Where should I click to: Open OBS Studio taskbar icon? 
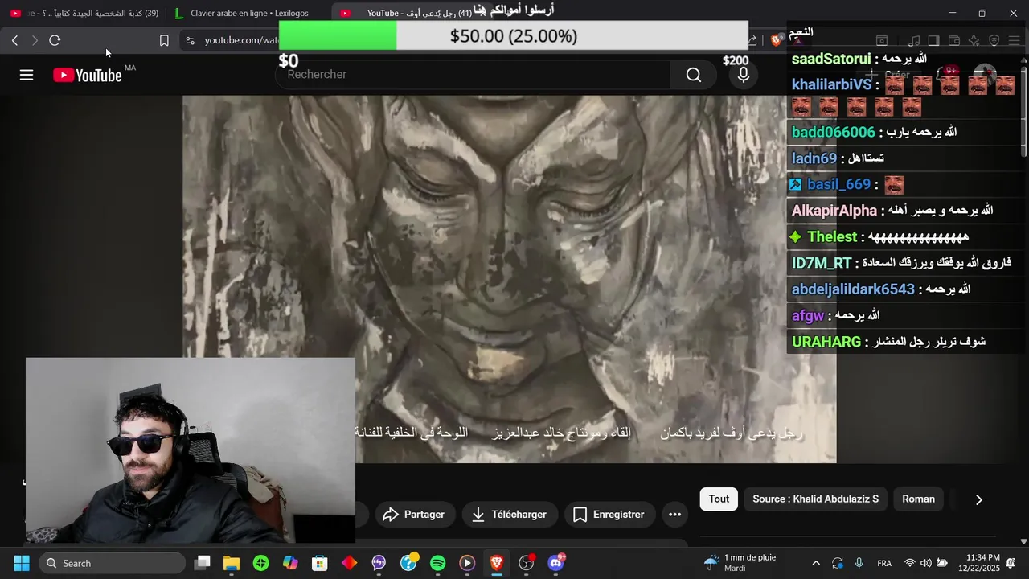(526, 563)
